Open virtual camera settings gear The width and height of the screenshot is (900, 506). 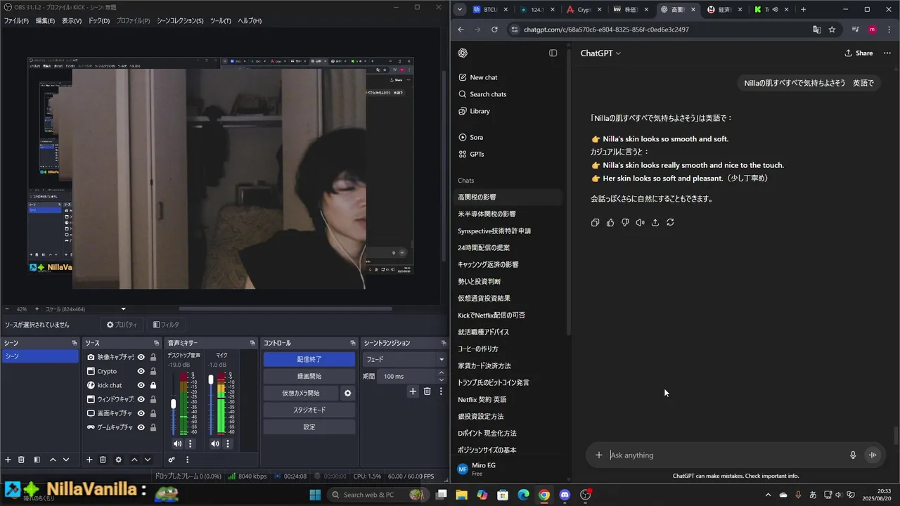[x=347, y=393]
